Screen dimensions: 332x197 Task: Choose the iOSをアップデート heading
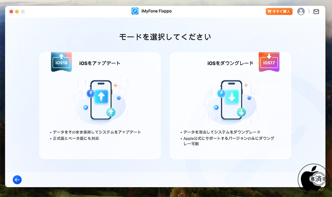click(100, 63)
